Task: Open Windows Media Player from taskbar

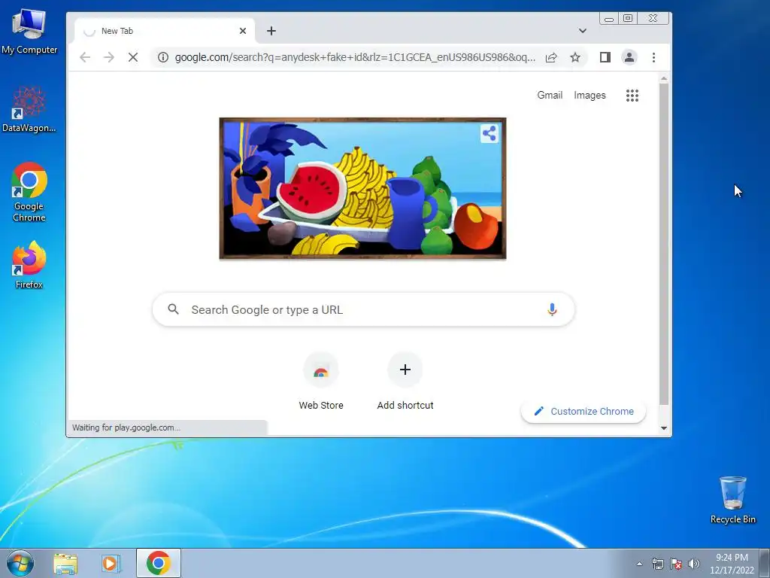Action: pos(111,563)
